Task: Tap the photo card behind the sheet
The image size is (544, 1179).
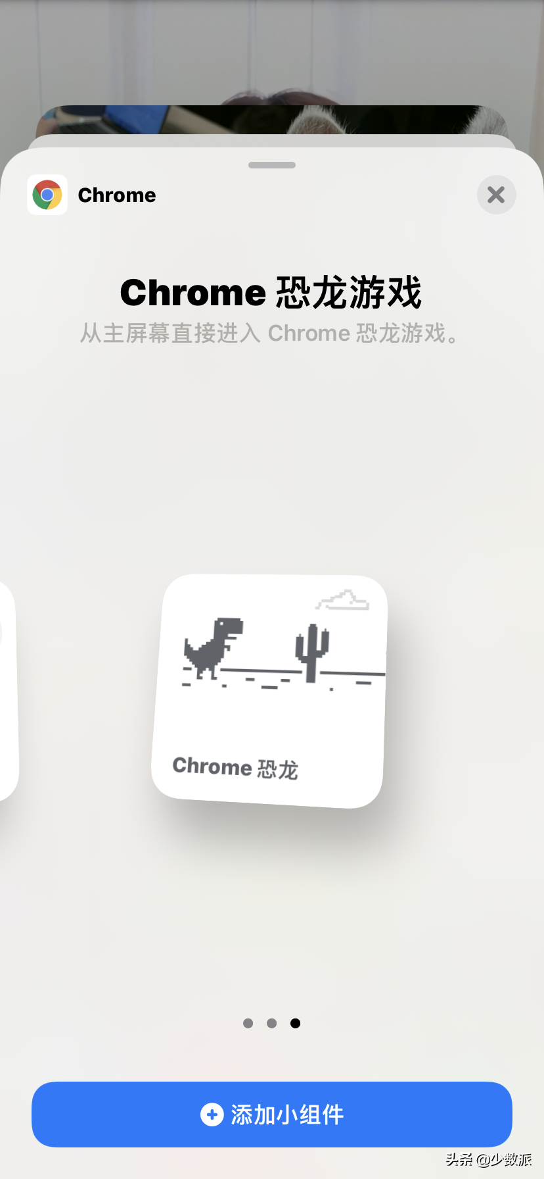Action: (x=272, y=119)
